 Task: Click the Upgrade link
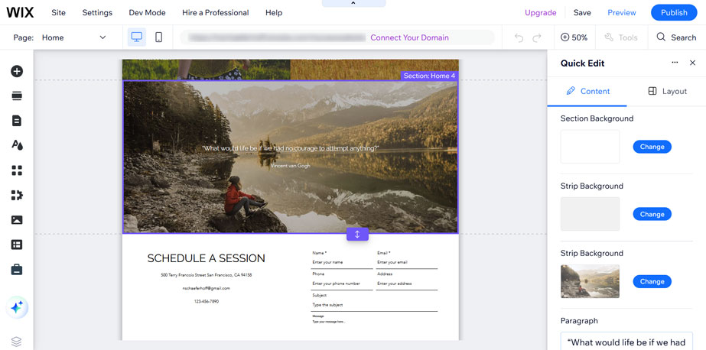[540, 12]
